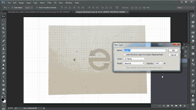Open the Paragraph panel icon in dock
Viewport: 196px width, 110px height.
pos(193,75)
